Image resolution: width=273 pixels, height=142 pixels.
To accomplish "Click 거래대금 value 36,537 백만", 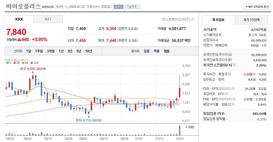I will pyautogui.click(x=181, y=40).
